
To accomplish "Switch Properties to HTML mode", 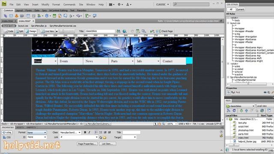I will tap(7, 133).
